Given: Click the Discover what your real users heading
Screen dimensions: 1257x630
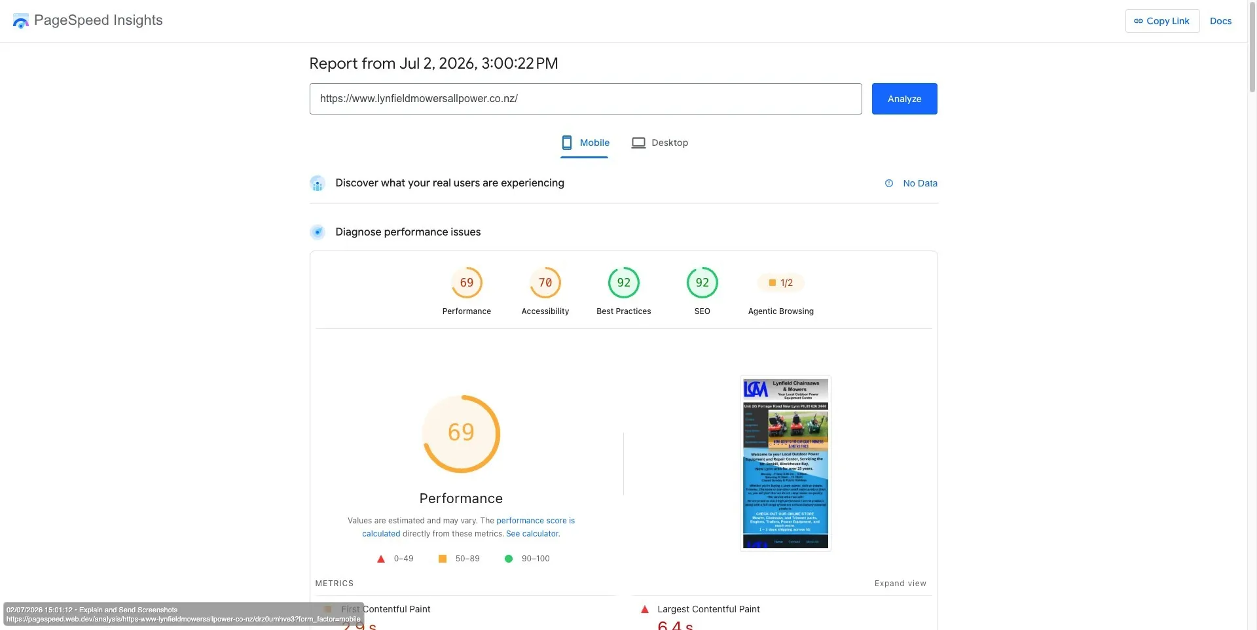Looking at the screenshot, I should click(450, 183).
